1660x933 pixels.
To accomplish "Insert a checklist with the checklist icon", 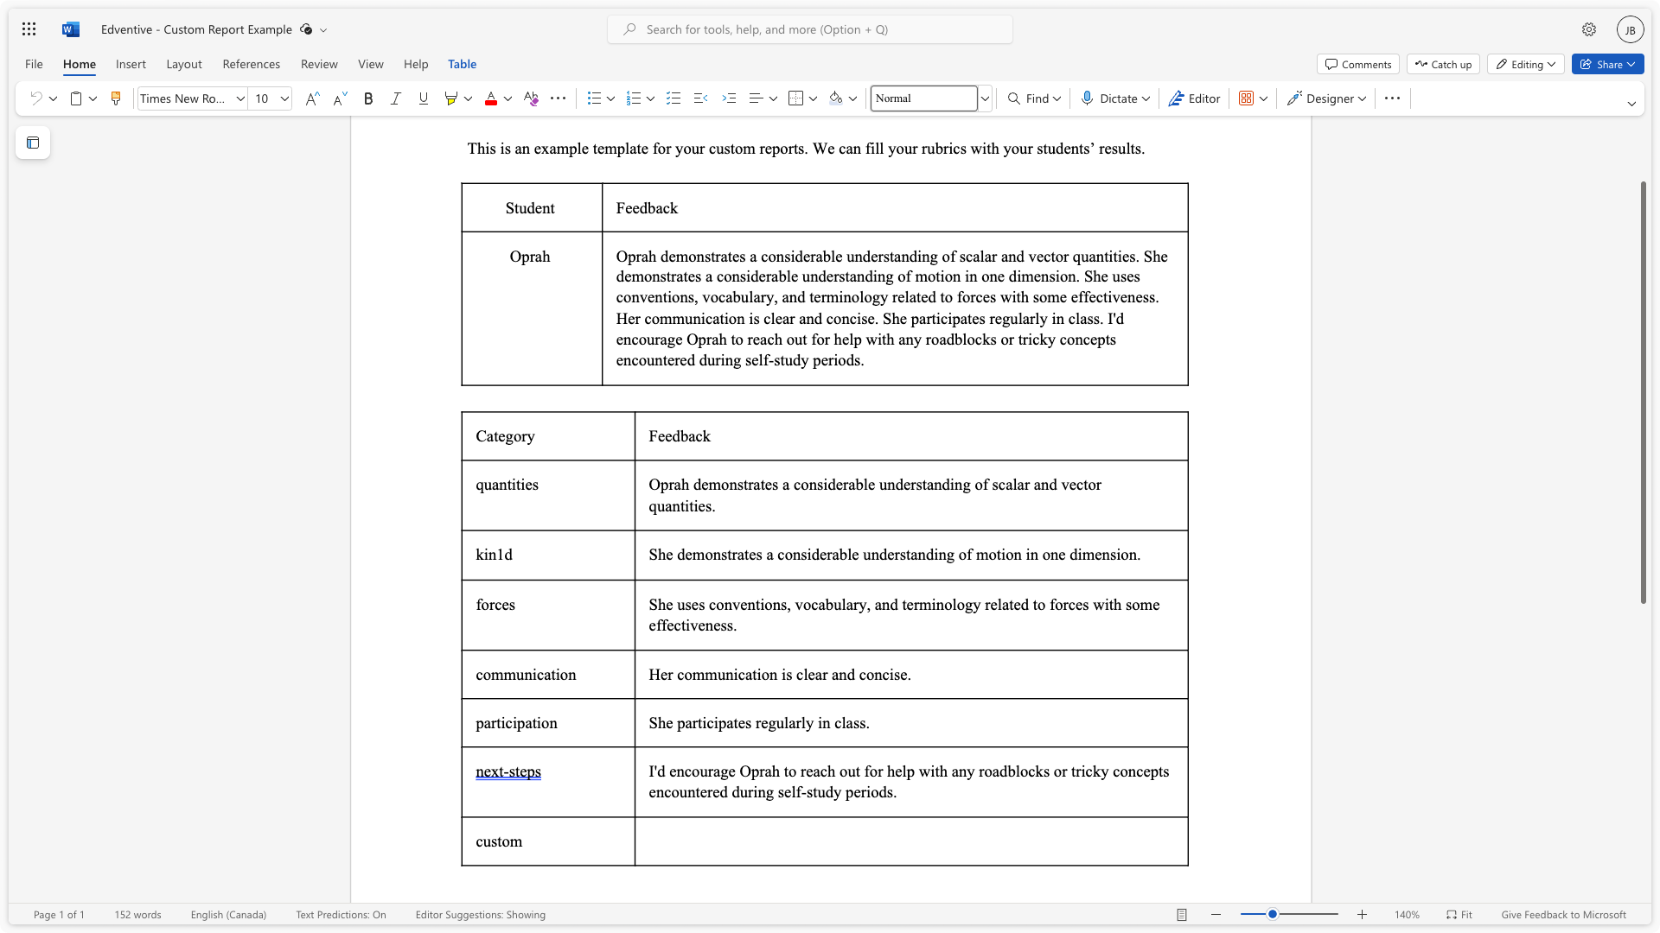I will tap(674, 98).
